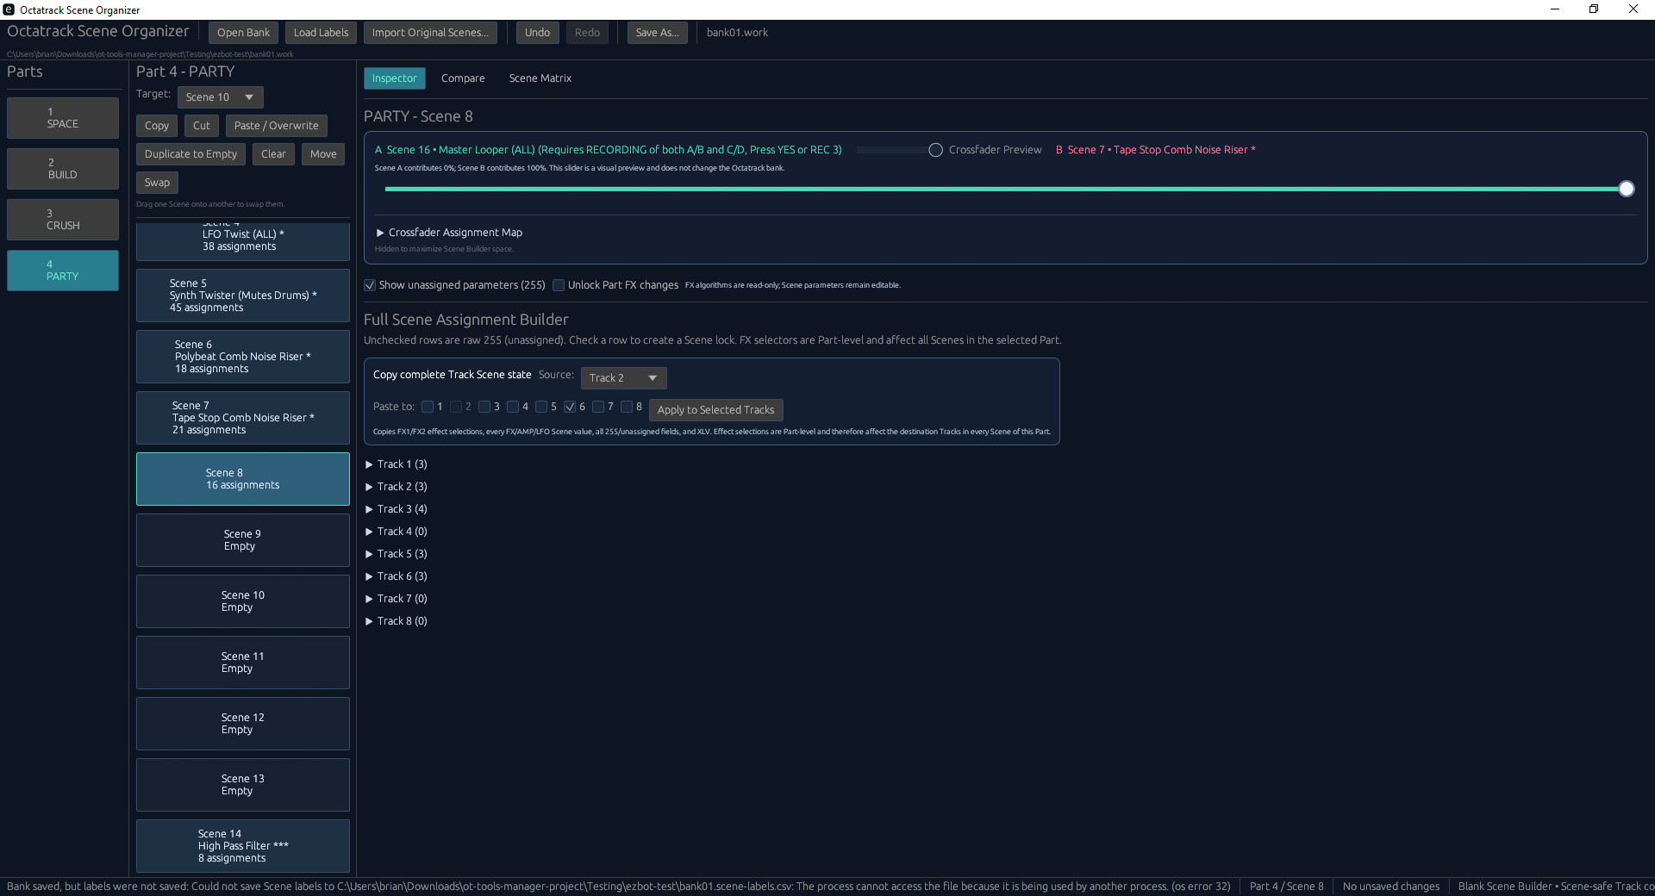Select Part 4 PARTY
The width and height of the screenshot is (1655, 896).
[63, 271]
